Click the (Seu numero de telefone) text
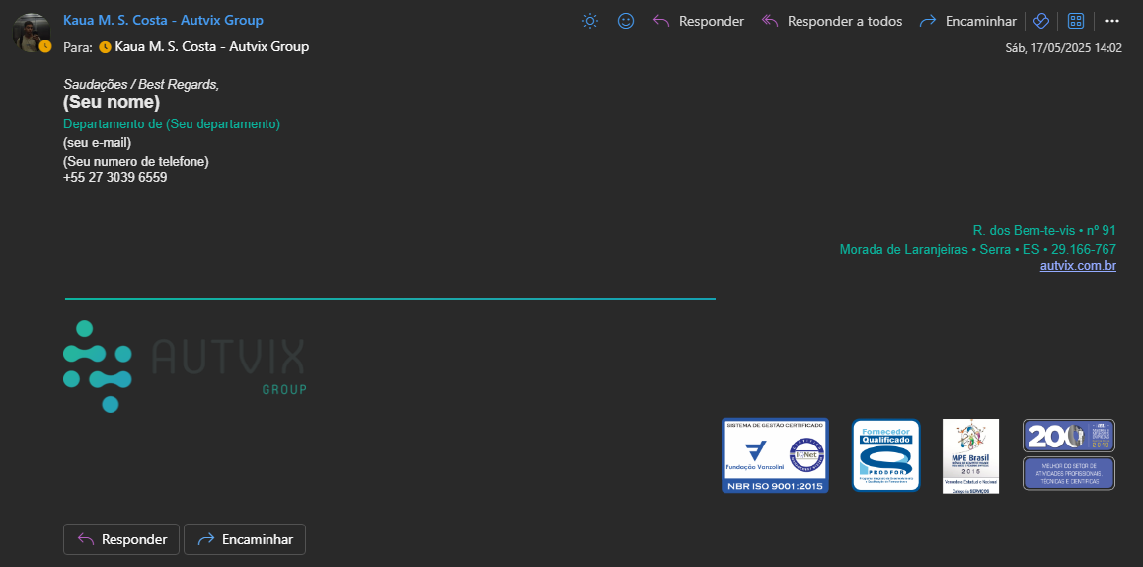 point(136,161)
